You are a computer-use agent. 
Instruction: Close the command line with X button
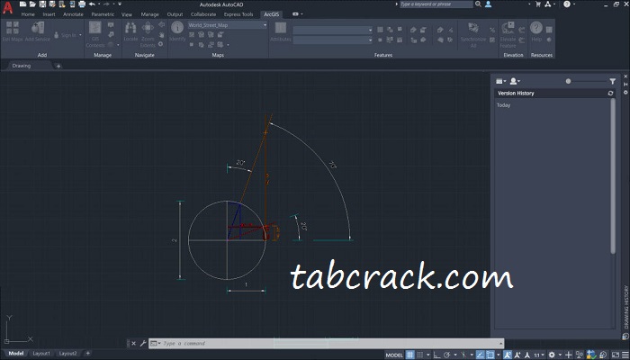pos(134,344)
